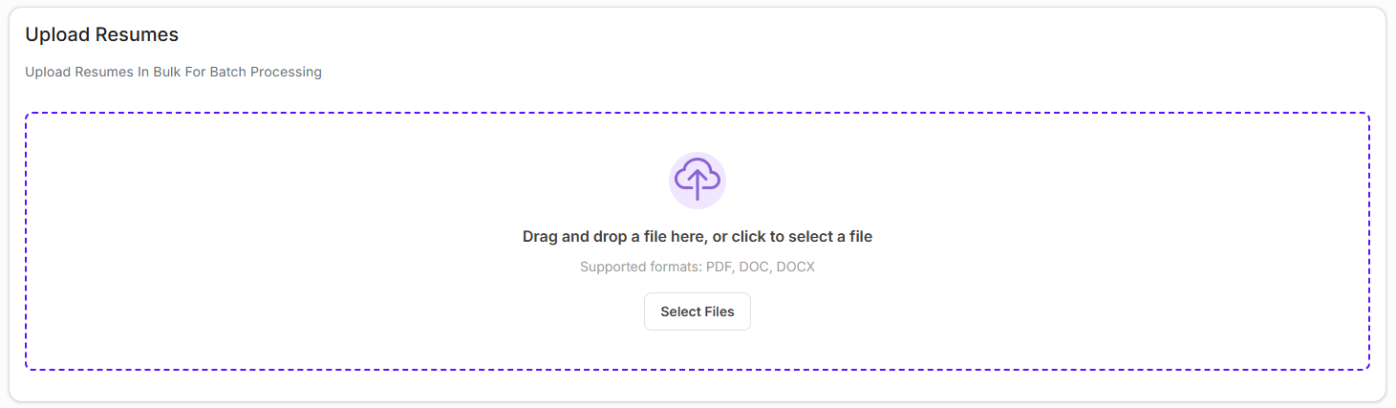Screen dimensions: 1396x408
Task: Click the "Drag and drop a file here" text
Action: [697, 236]
